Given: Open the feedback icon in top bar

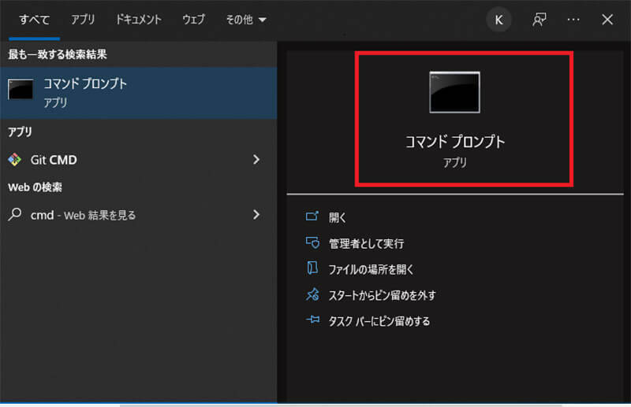Looking at the screenshot, I should pyautogui.click(x=540, y=20).
